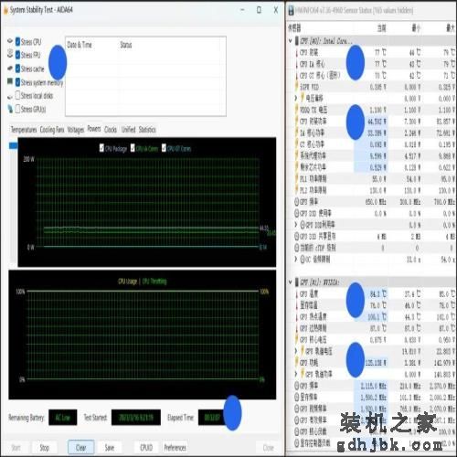
Task: Click the Close button in AIDA64
Action: click(268, 448)
